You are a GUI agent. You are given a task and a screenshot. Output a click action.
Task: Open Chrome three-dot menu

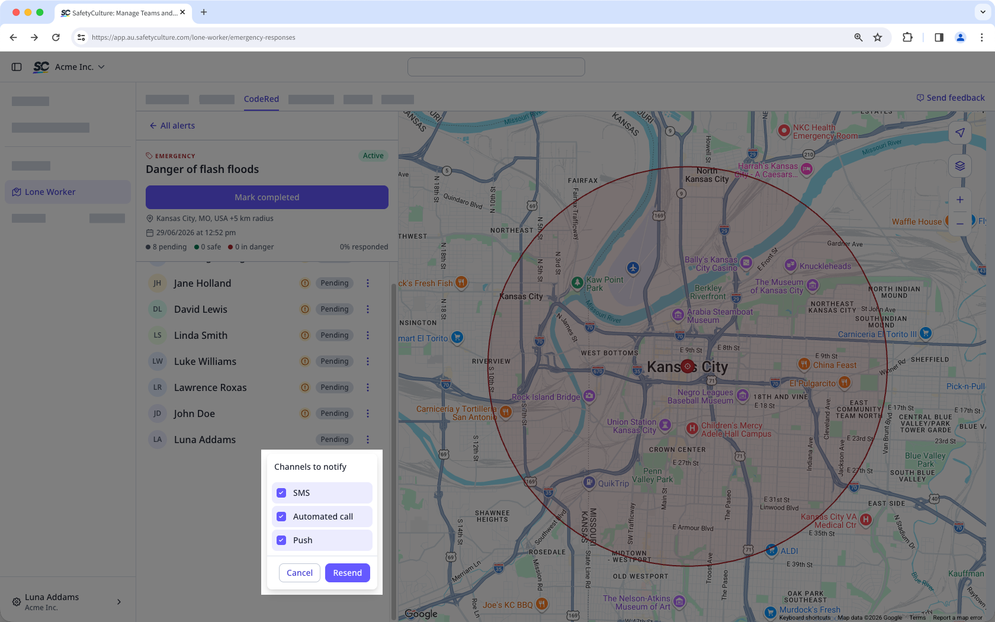981,37
